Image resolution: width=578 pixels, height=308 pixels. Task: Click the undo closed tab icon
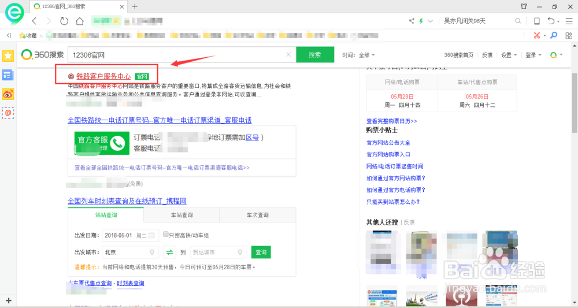551,21
